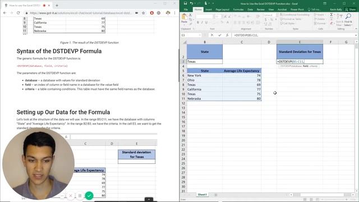Expand the formula bar with the arrow
The image size is (359, 202).
pos(356,35)
